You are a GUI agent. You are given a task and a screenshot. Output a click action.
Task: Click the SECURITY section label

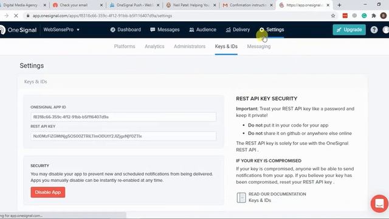click(x=40, y=165)
